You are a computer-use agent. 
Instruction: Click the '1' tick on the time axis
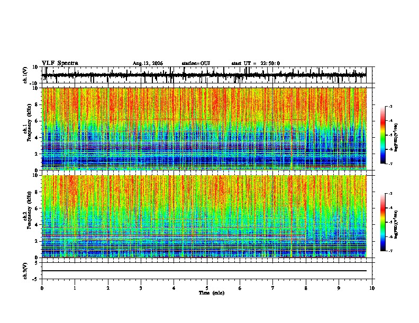[75, 288]
